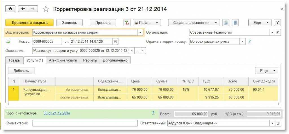The height and width of the screenshot is (134, 289).
Task: Go back with the left arrow button
Action: coord(23,9)
